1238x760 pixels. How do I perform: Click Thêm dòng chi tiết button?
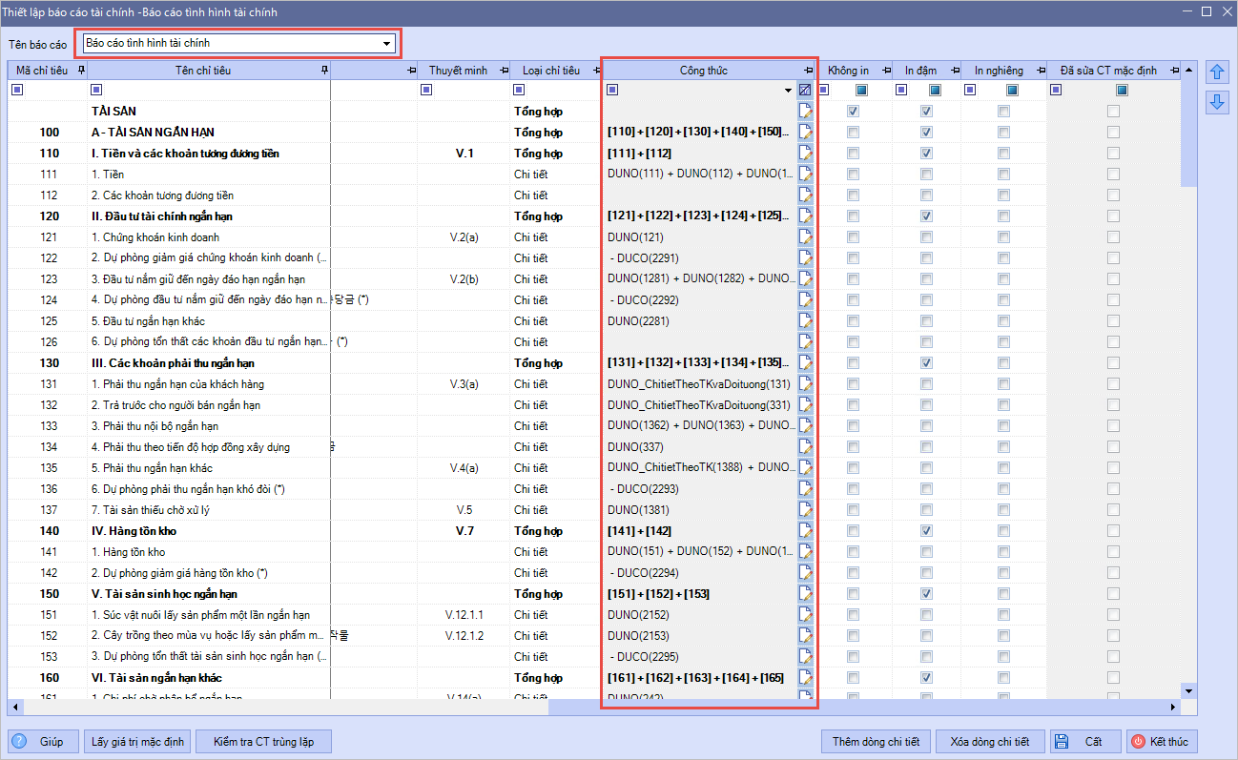tap(875, 741)
